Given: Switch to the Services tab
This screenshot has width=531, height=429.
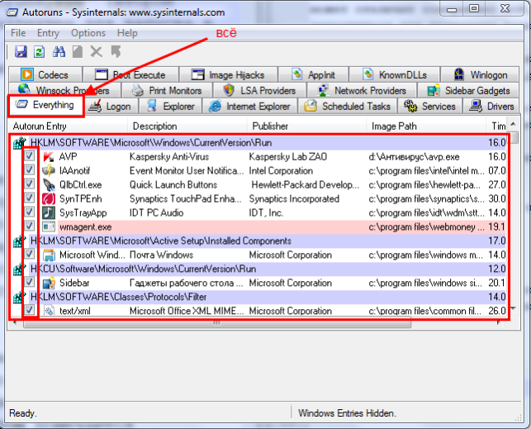Looking at the screenshot, I should coord(430,106).
